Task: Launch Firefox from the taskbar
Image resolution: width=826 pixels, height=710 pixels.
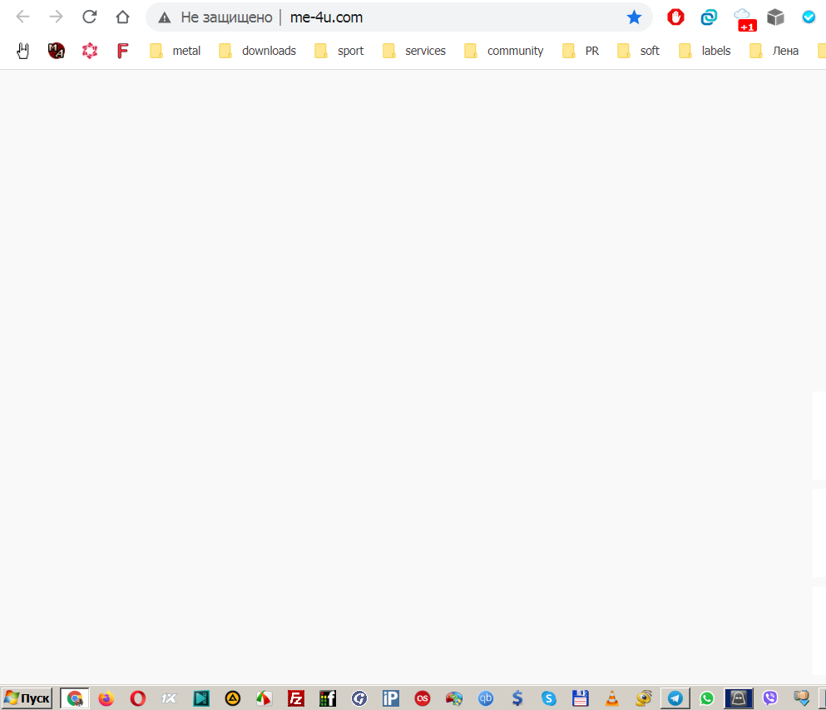Action: (x=106, y=698)
